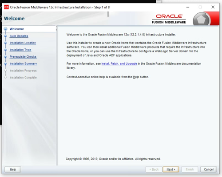Click the maximize window button
The image size is (222, 177).
tap(200, 7)
